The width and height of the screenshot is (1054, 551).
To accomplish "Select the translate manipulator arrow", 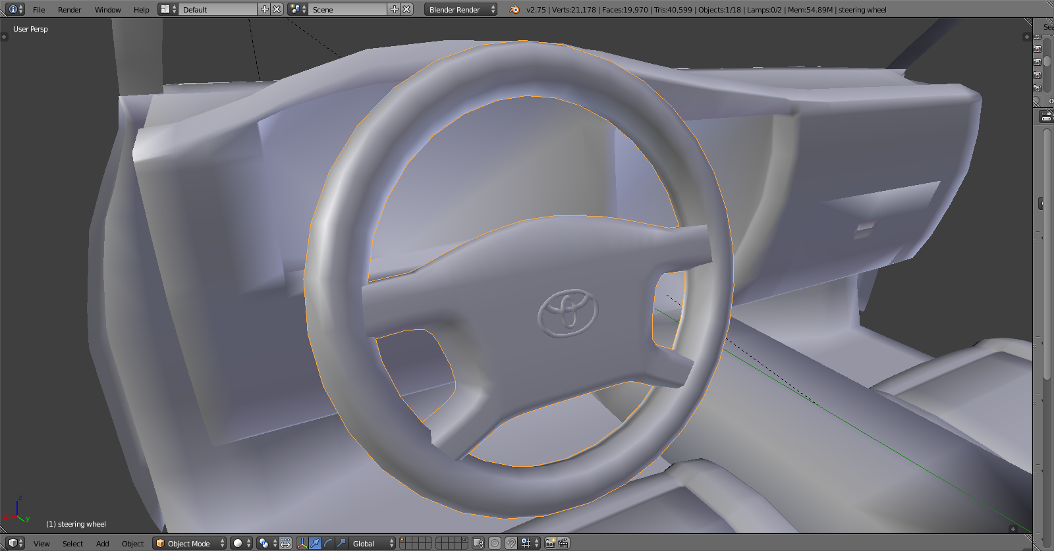I will (x=315, y=543).
